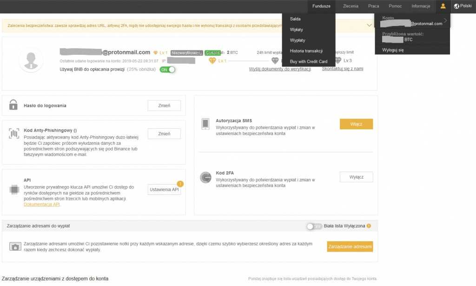The width and height of the screenshot is (476, 286).
Task: Click the Zarządzanie adresami yellow button
Action: pos(350,246)
